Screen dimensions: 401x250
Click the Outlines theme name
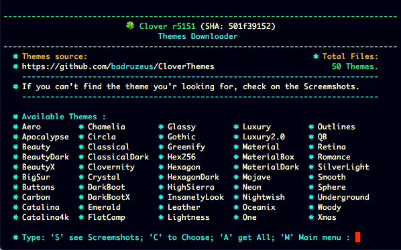(337, 127)
